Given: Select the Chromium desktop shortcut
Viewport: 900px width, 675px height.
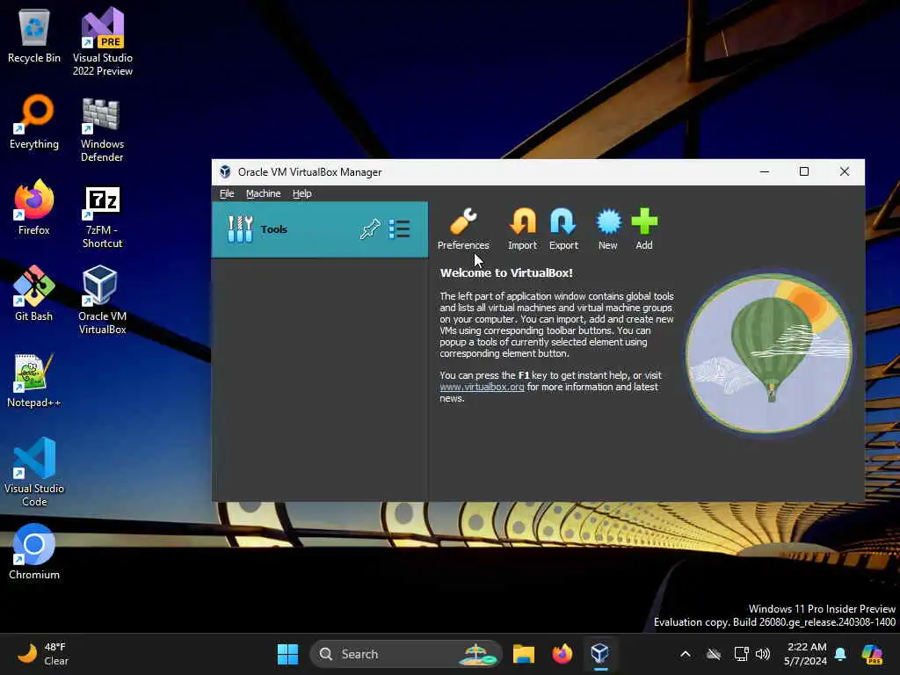Looking at the screenshot, I should (34, 552).
